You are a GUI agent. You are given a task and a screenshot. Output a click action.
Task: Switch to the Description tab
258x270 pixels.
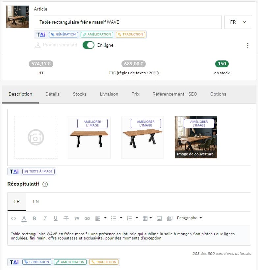coord(20,94)
